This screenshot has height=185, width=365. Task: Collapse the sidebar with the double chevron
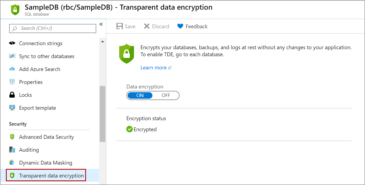coord(101,24)
